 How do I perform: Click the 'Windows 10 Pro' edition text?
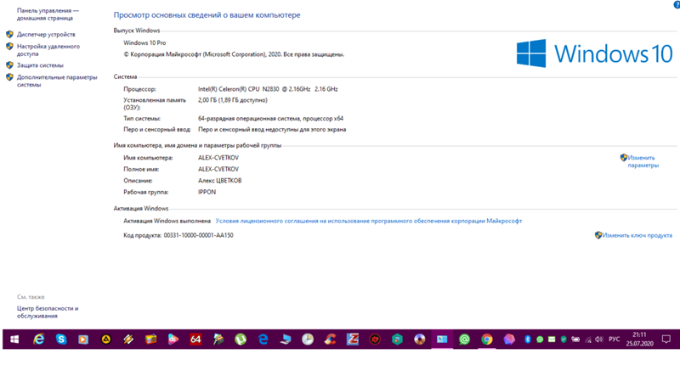pyautogui.click(x=144, y=43)
